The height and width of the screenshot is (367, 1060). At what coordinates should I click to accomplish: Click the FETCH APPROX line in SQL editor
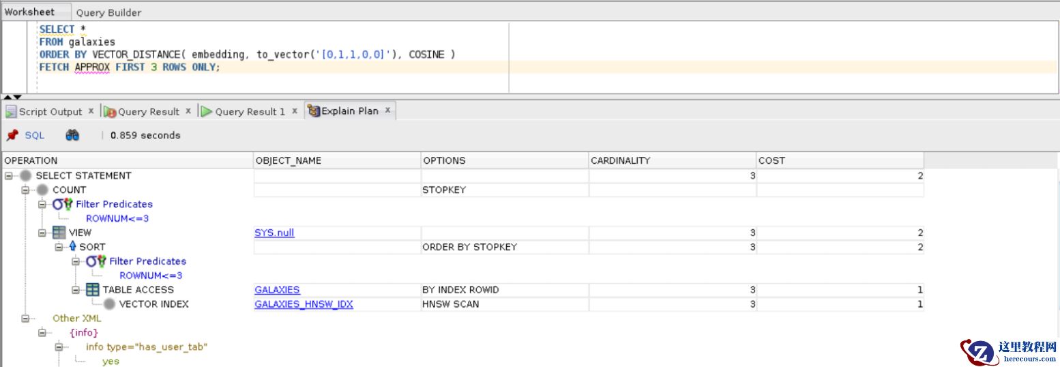(x=130, y=67)
